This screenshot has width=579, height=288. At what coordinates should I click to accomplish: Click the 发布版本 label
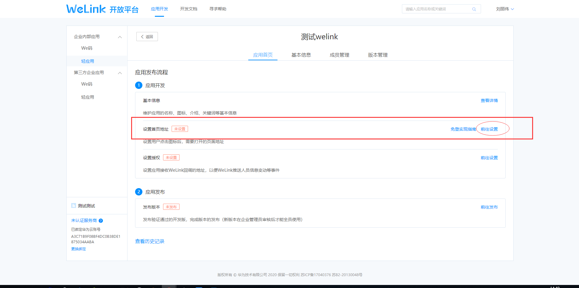(x=152, y=207)
